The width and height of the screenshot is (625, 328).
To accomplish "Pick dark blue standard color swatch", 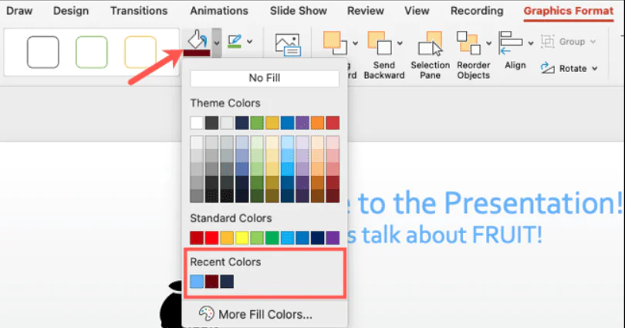I will pyautogui.click(x=317, y=238).
